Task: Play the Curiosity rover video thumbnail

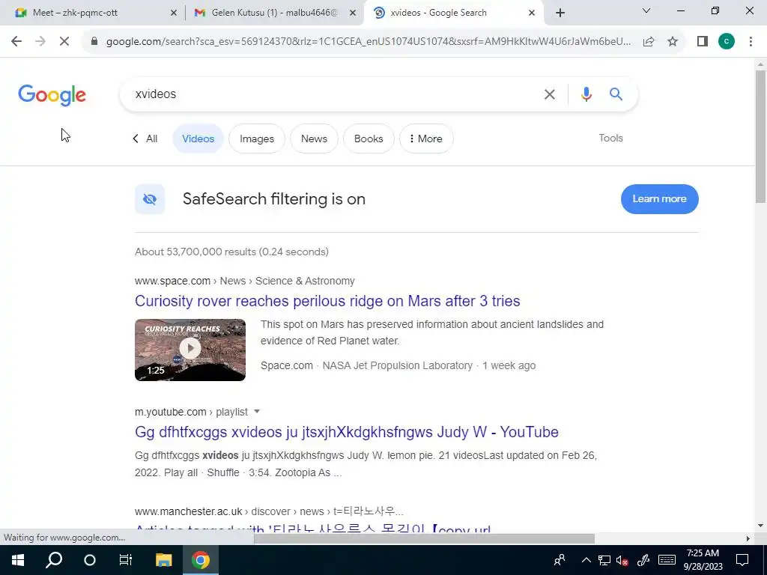Action: 190,350
